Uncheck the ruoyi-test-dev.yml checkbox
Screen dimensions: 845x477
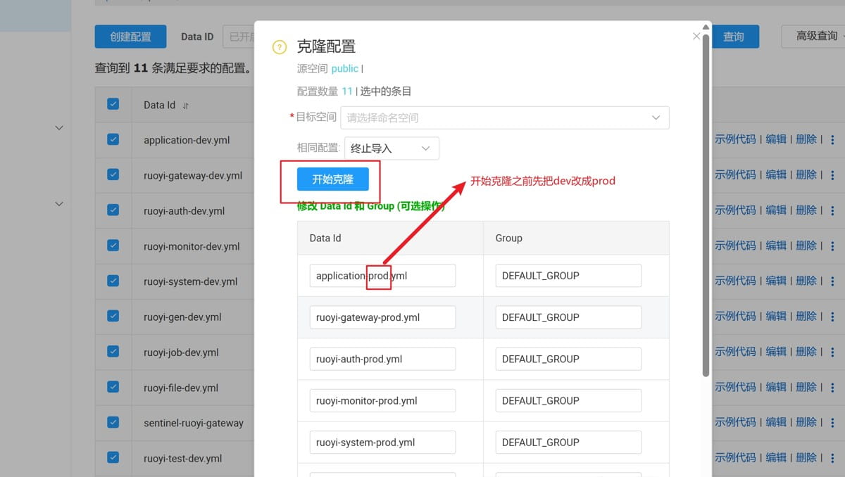pyautogui.click(x=113, y=457)
